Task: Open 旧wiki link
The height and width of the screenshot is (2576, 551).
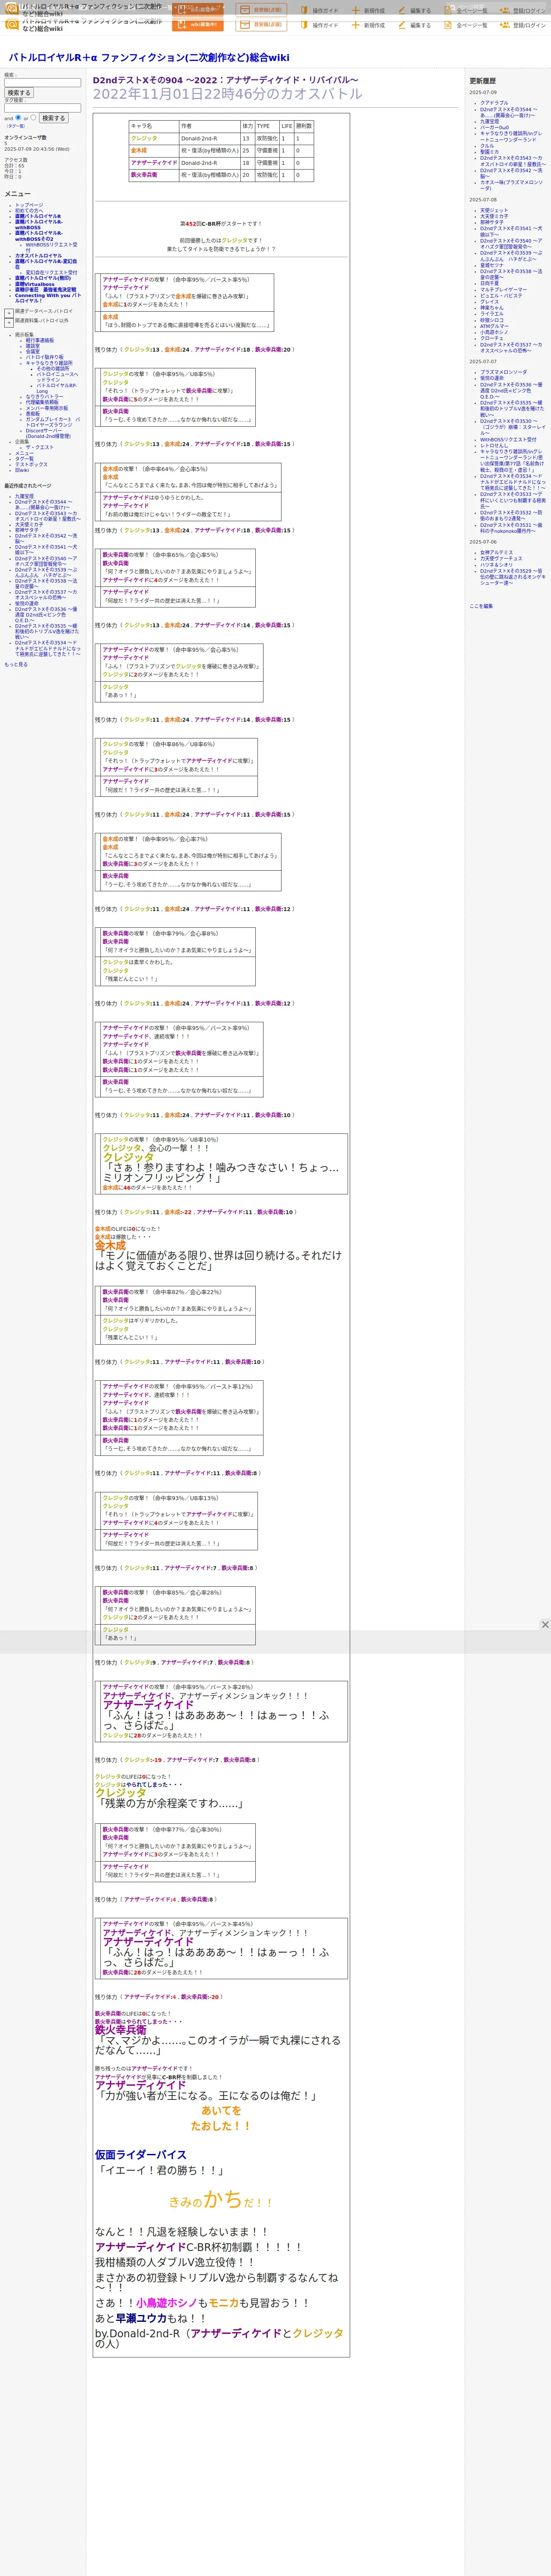Action: coord(22,470)
